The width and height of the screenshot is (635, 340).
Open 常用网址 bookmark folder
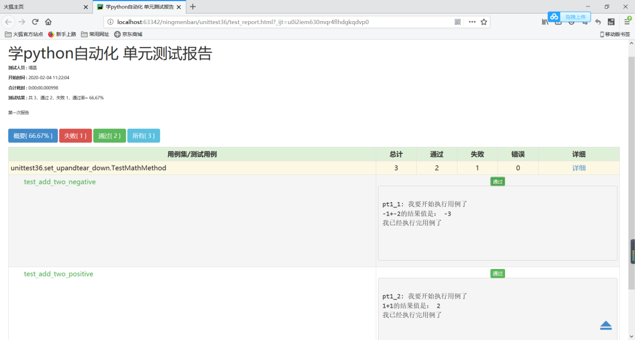point(95,35)
